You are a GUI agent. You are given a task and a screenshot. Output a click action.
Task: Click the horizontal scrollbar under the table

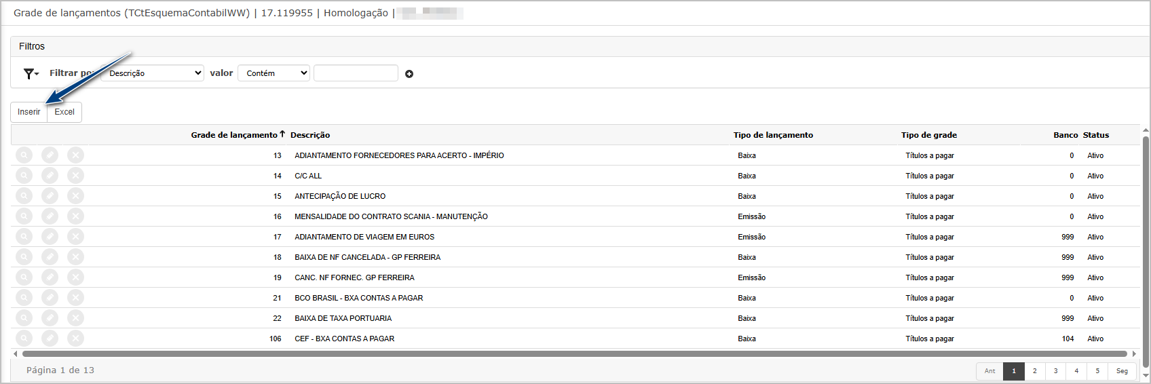(x=574, y=353)
